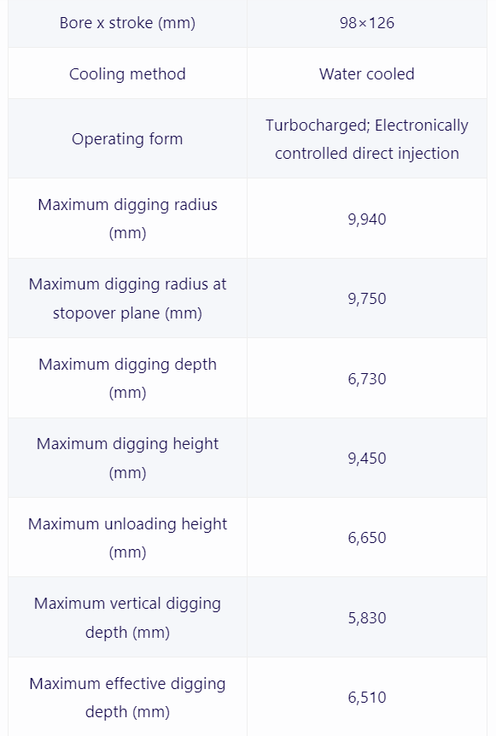
Task: Select the 6,510 value
Action: [x=367, y=698]
